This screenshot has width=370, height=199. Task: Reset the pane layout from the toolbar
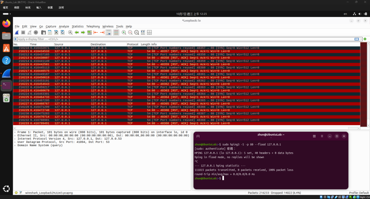[149, 33]
